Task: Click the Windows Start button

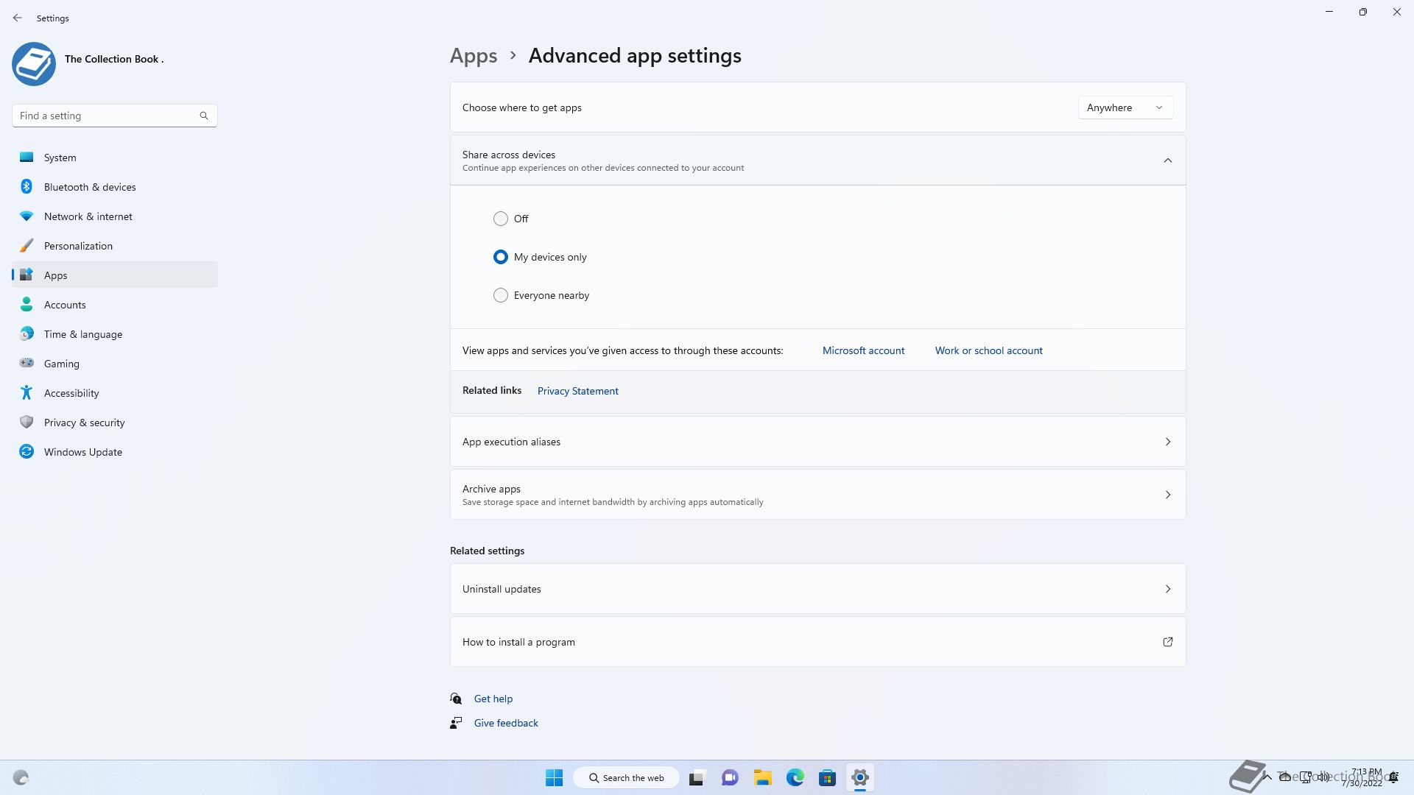Action: click(x=554, y=777)
